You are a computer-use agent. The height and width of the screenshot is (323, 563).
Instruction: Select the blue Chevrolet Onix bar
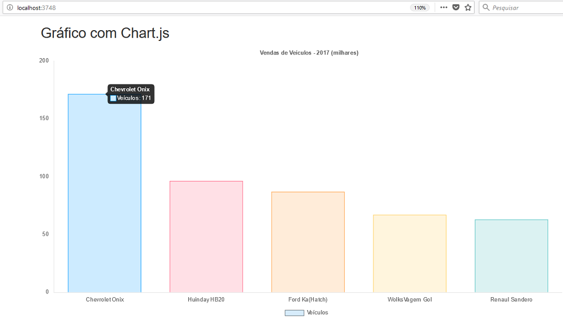[x=105, y=193]
